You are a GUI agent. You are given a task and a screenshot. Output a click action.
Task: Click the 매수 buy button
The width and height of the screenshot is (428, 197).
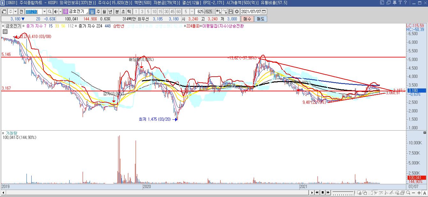(x=247, y=19)
